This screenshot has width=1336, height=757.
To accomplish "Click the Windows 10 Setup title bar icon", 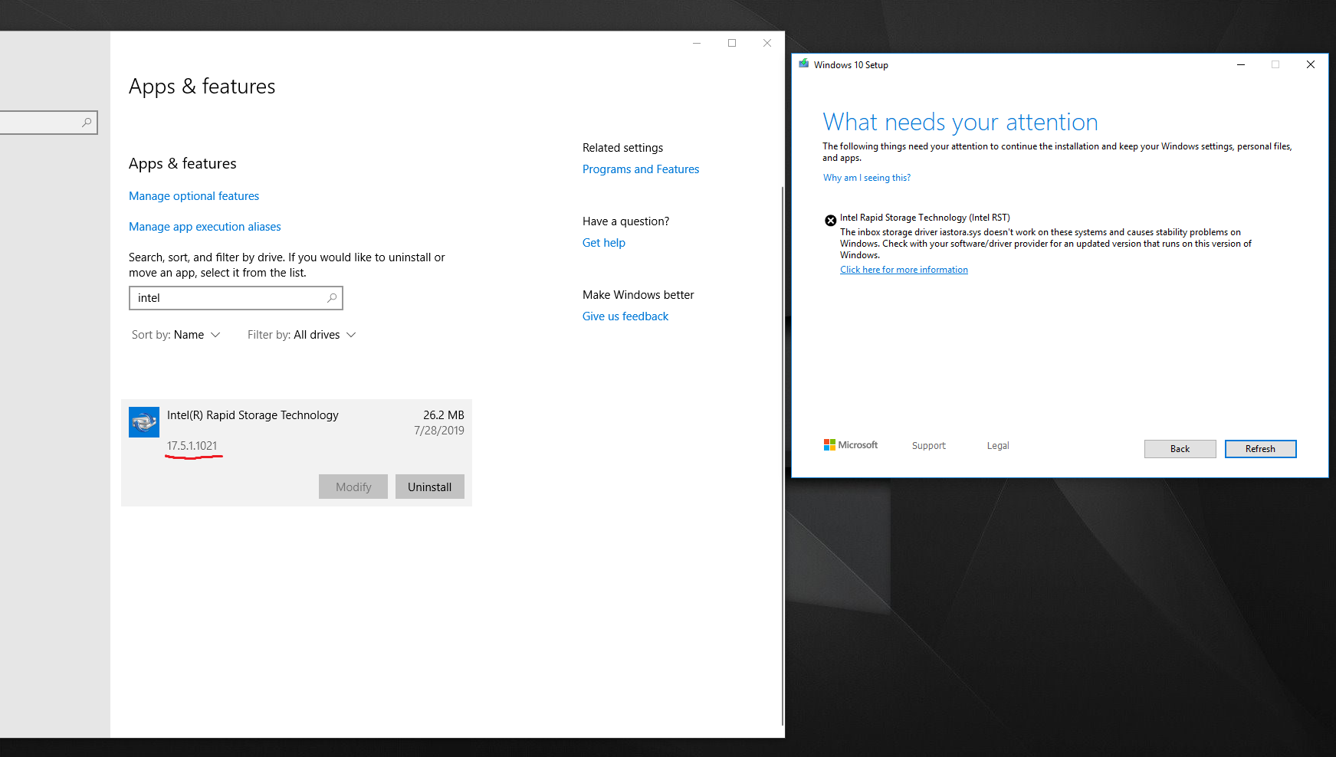I will (x=803, y=64).
